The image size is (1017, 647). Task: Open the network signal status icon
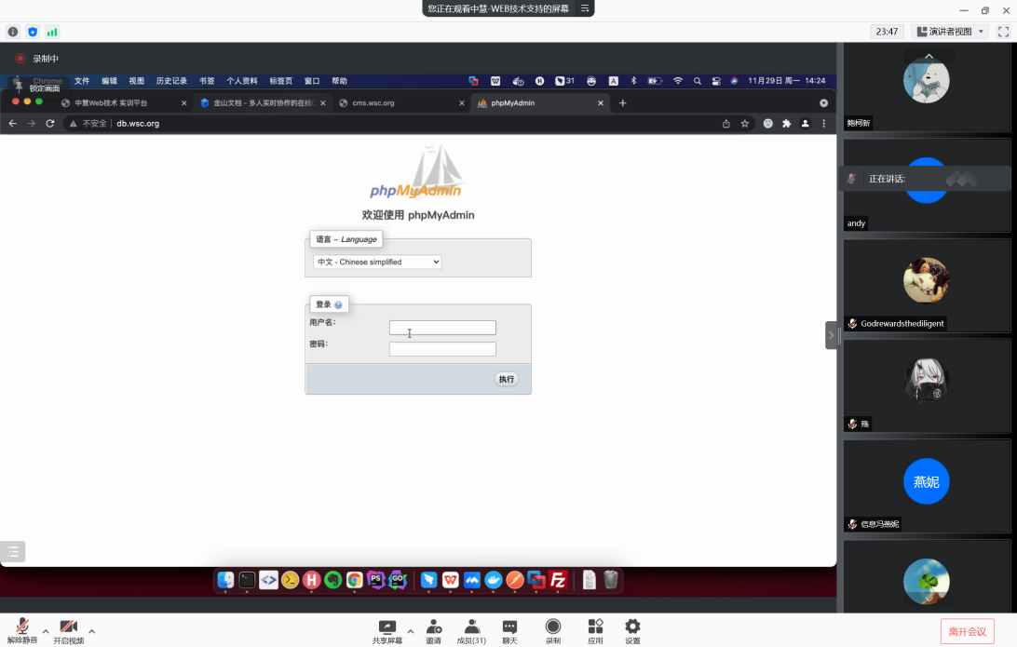[x=52, y=32]
